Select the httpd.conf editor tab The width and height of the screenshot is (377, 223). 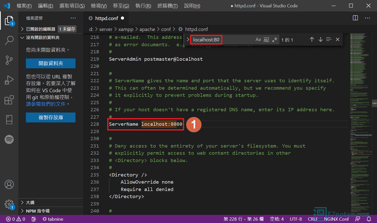coord(106,18)
